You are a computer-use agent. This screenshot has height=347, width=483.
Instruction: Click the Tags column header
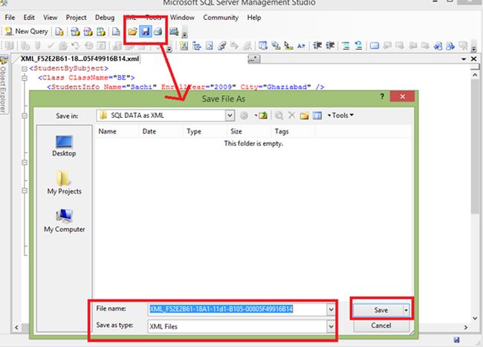(x=293, y=131)
